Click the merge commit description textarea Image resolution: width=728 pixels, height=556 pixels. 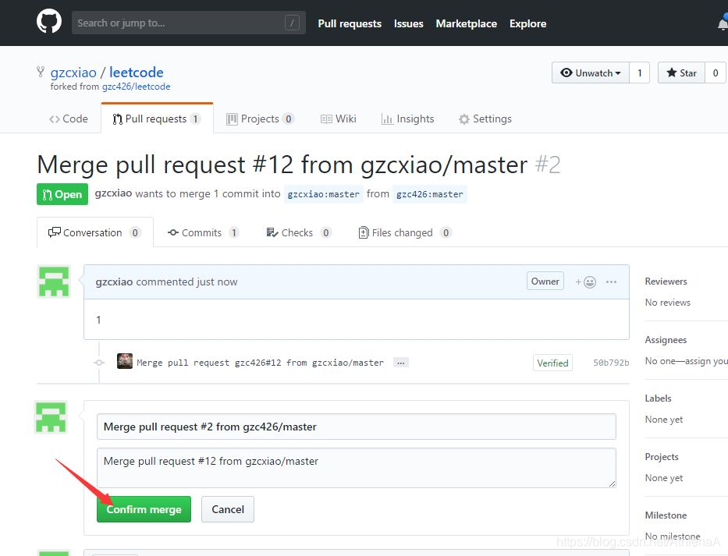[357, 468]
